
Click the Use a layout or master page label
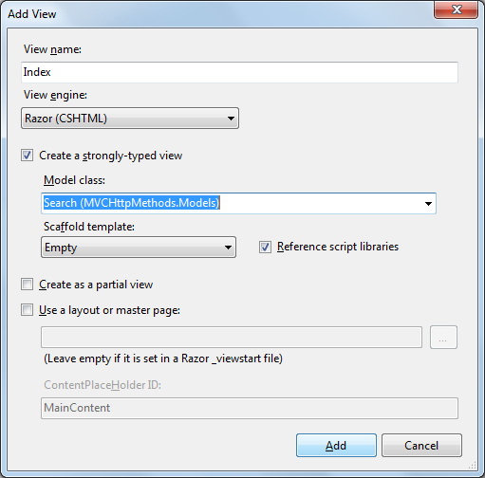tap(109, 310)
